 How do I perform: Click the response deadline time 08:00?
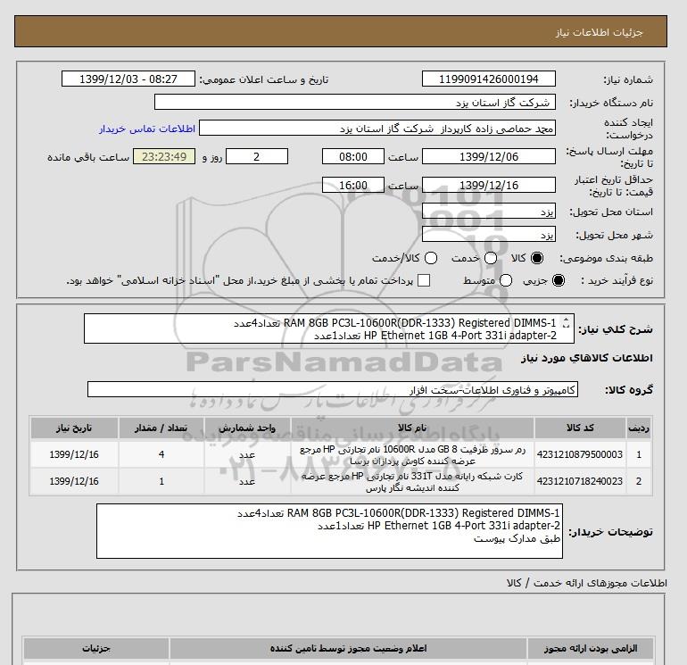click(x=353, y=156)
